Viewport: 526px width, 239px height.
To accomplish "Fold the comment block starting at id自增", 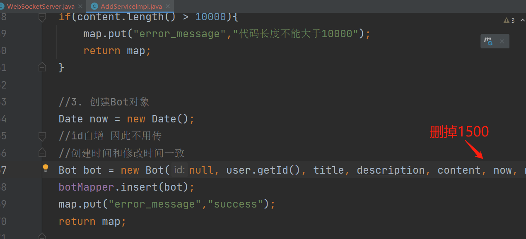I will click(x=42, y=136).
